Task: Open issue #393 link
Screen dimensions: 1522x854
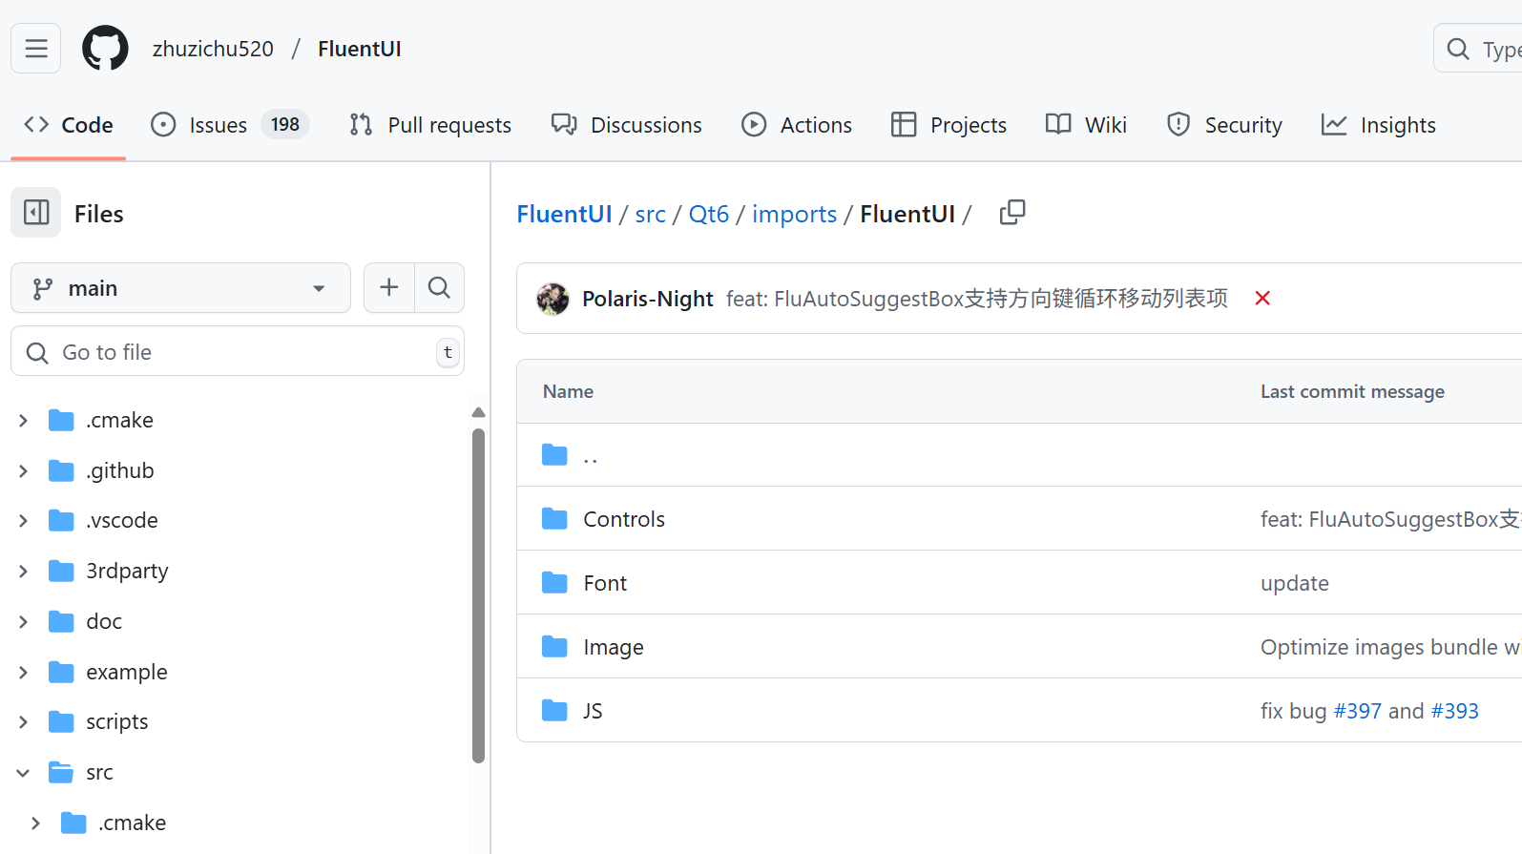Action: coord(1455,711)
